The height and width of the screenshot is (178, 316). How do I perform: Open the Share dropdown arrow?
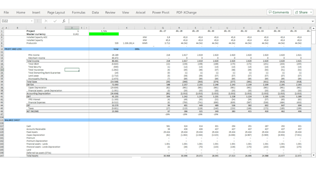coord(311,12)
